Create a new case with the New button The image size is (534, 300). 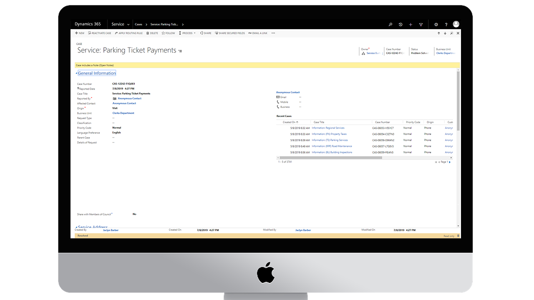79,33
